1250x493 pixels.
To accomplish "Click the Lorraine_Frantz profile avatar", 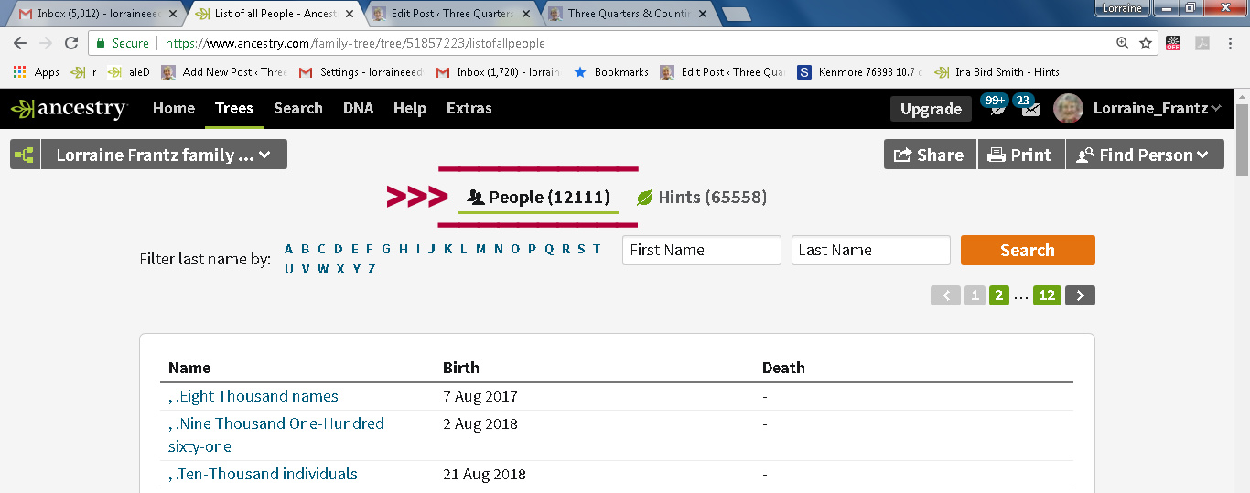I will [1069, 108].
